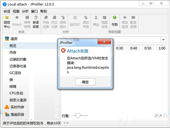The width and height of the screenshot is (170, 128).
Task: Select CPU负载 in the sidebar
Action: pos(16,93)
